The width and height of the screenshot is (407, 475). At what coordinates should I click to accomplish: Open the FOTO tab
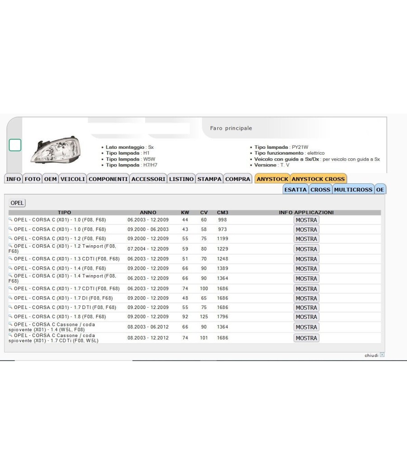pyautogui.click(x=33, y=179)
